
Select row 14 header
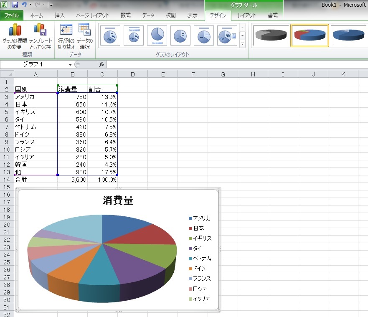tap(7, 180)
